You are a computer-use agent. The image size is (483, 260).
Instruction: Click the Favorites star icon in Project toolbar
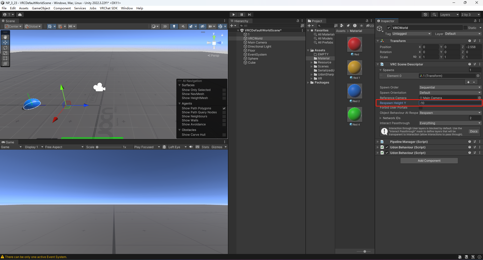click(x=361, y=26)
